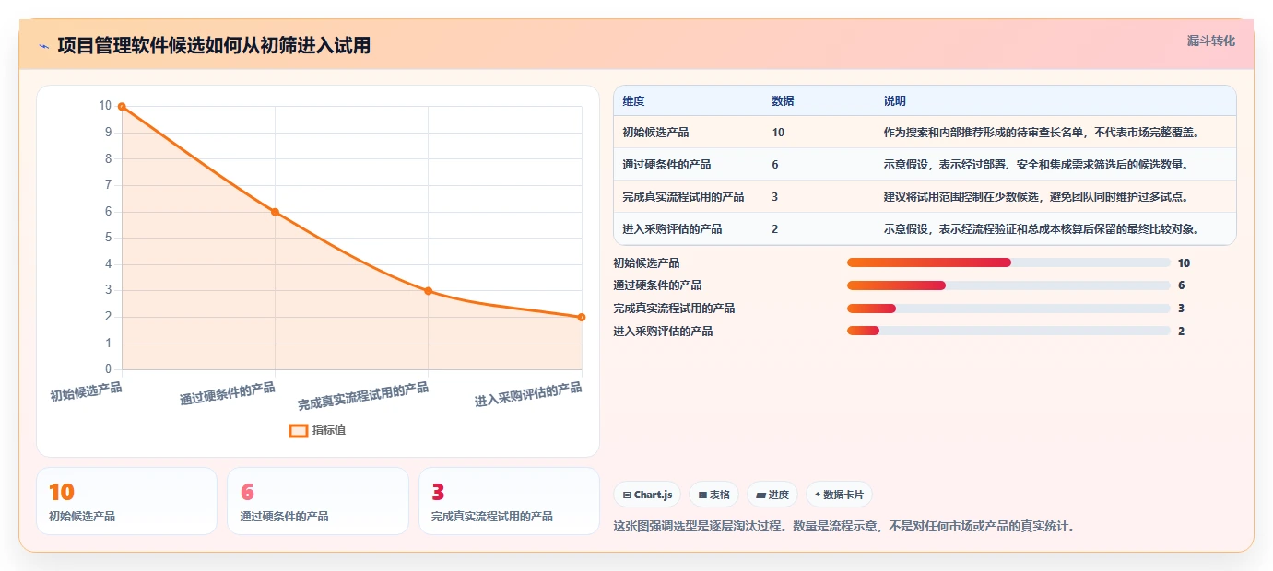1273x571 pixels.
Task: Click the x-axis label 初始候选产品
Action: tap(86, 391)
